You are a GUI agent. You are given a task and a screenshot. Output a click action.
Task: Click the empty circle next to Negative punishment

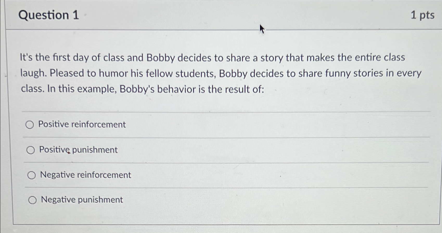point(33,200)
